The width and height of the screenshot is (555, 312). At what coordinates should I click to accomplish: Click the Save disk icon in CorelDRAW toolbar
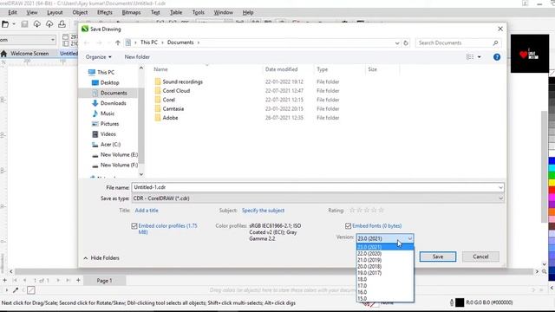(x=24, y=24)
